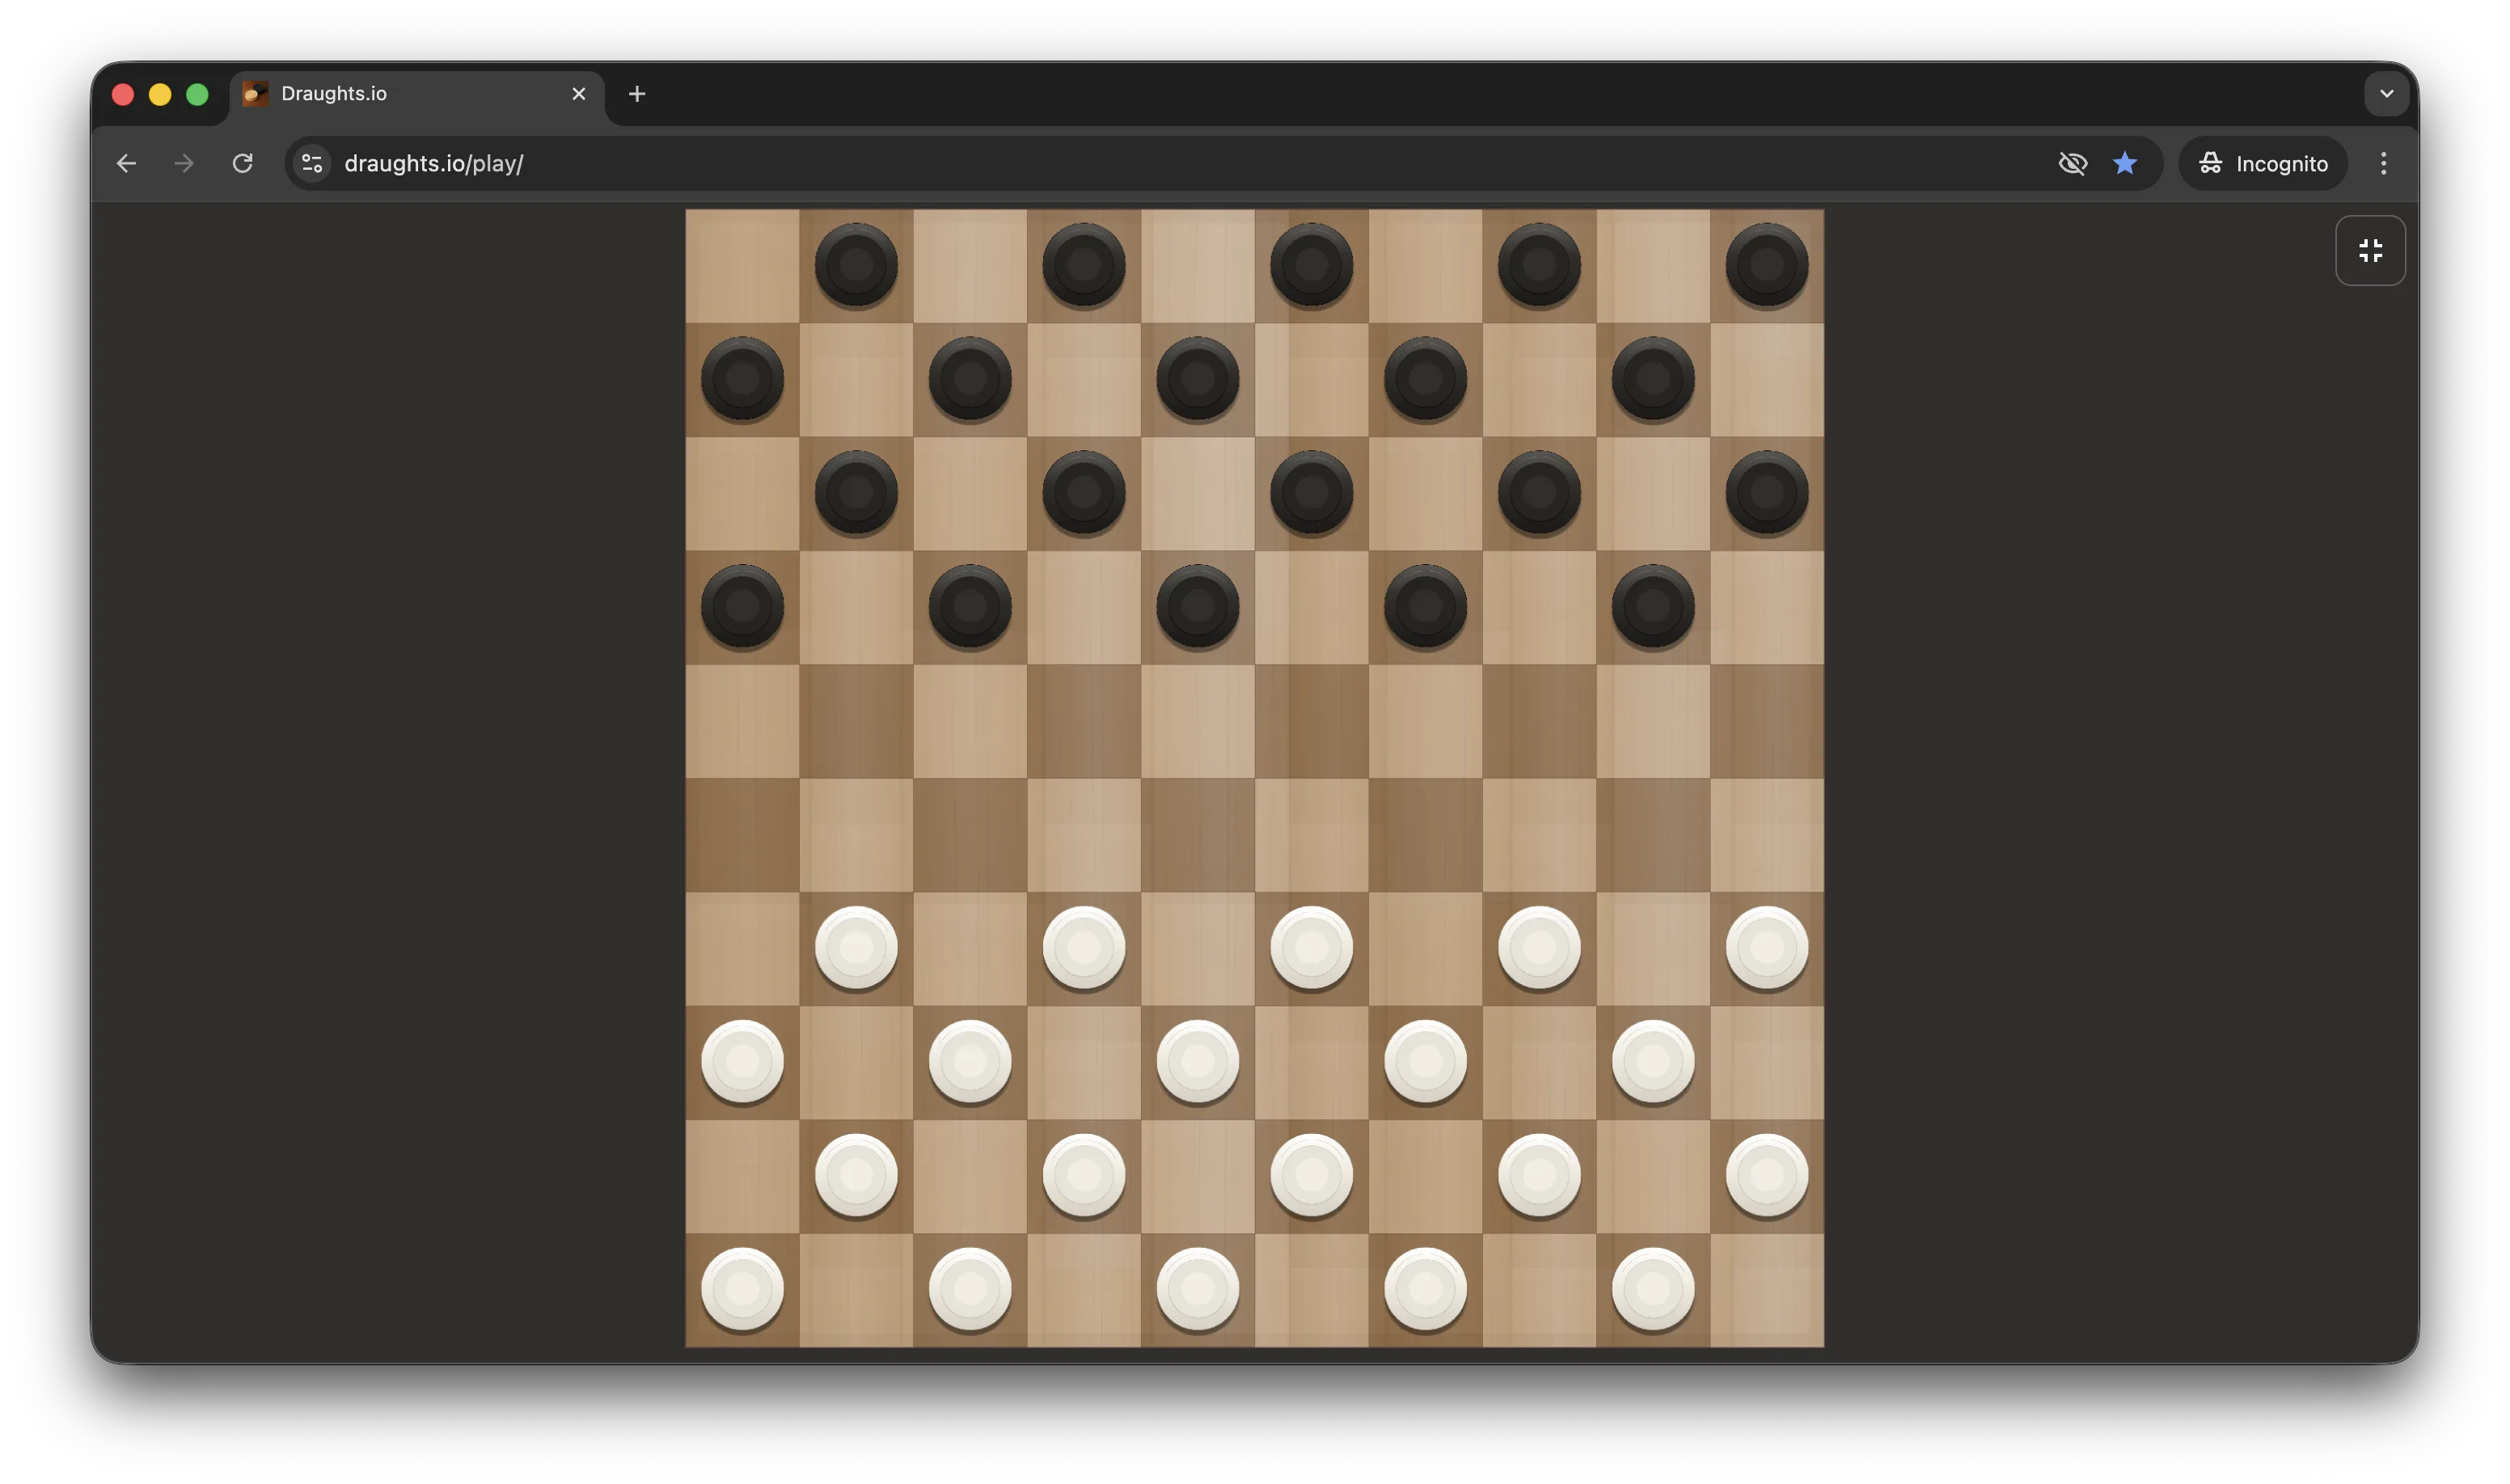Viewport: 2510px width, 1484px height.
Task: Click the bookmark star in the address bar
Action: click(2125, 163)
